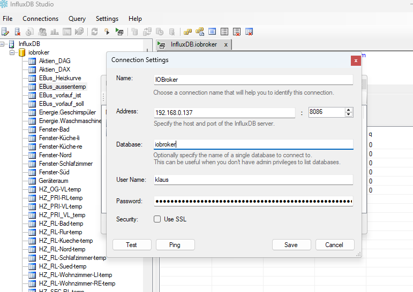This screenshot has height=292, width=413.
Task: Open the Settings menu
Action: click(x=107, y=19)
